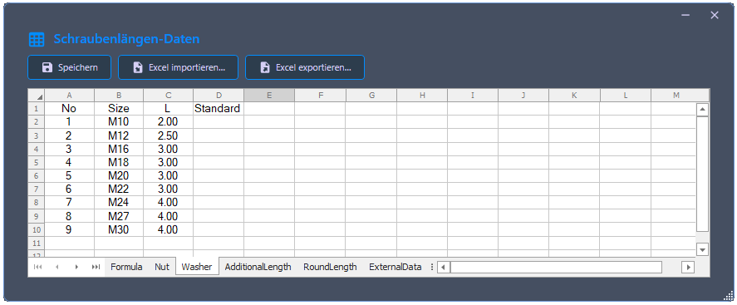
Task: Select column G header
Action: coord(371,96)
